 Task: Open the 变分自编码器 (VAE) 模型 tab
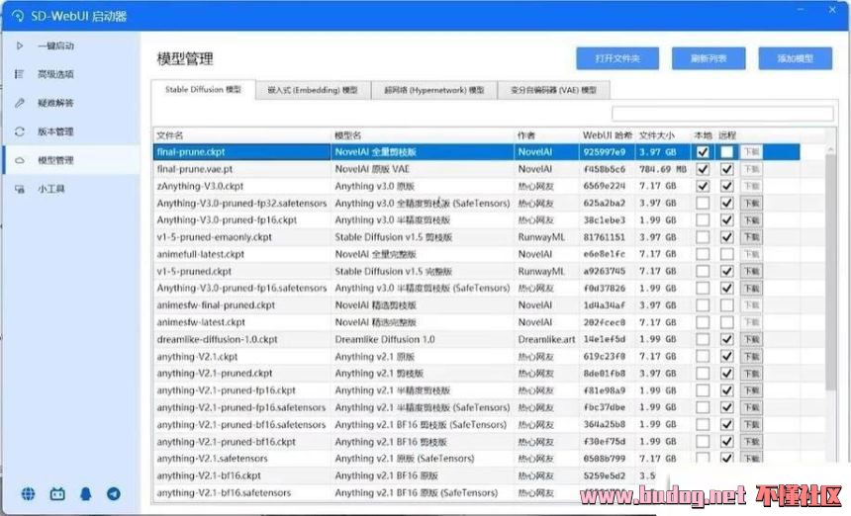tap(553, 91)
